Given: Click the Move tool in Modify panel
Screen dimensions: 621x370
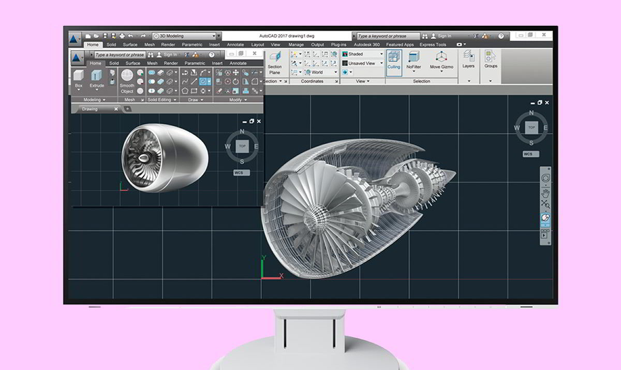Looking at the screenshot, I should tap(236, 72).
